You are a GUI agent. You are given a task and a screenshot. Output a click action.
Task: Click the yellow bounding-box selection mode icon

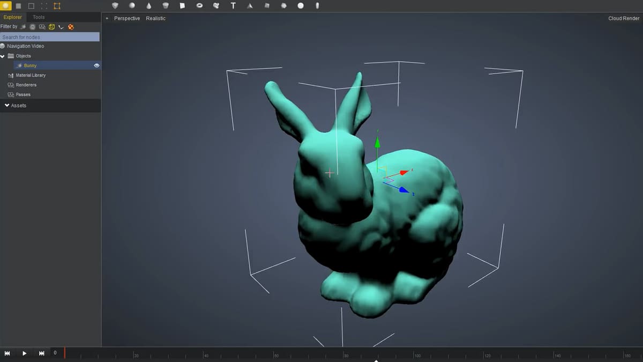click(x=57, y=5)
